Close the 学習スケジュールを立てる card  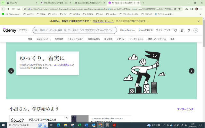(67, 118)
